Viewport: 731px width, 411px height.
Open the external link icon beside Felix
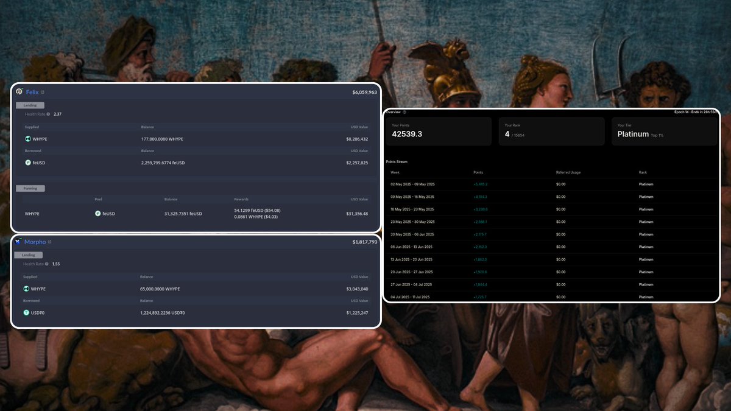(x=43, y=93)
